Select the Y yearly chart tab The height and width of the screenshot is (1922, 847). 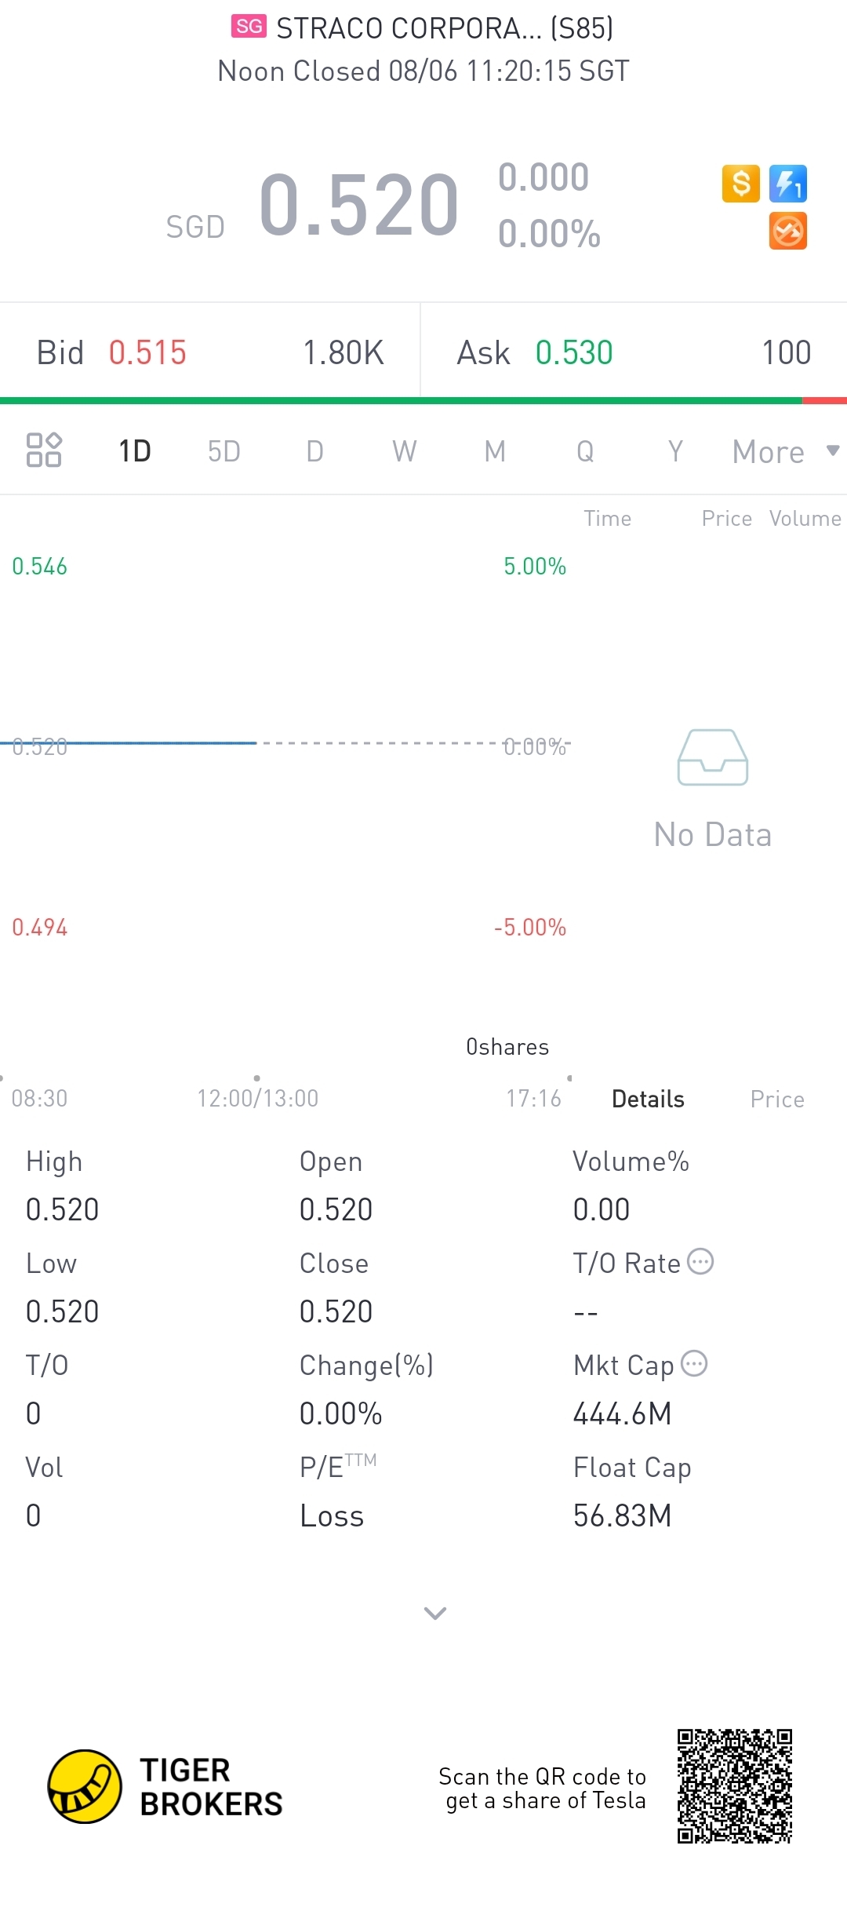pos(674,451)
